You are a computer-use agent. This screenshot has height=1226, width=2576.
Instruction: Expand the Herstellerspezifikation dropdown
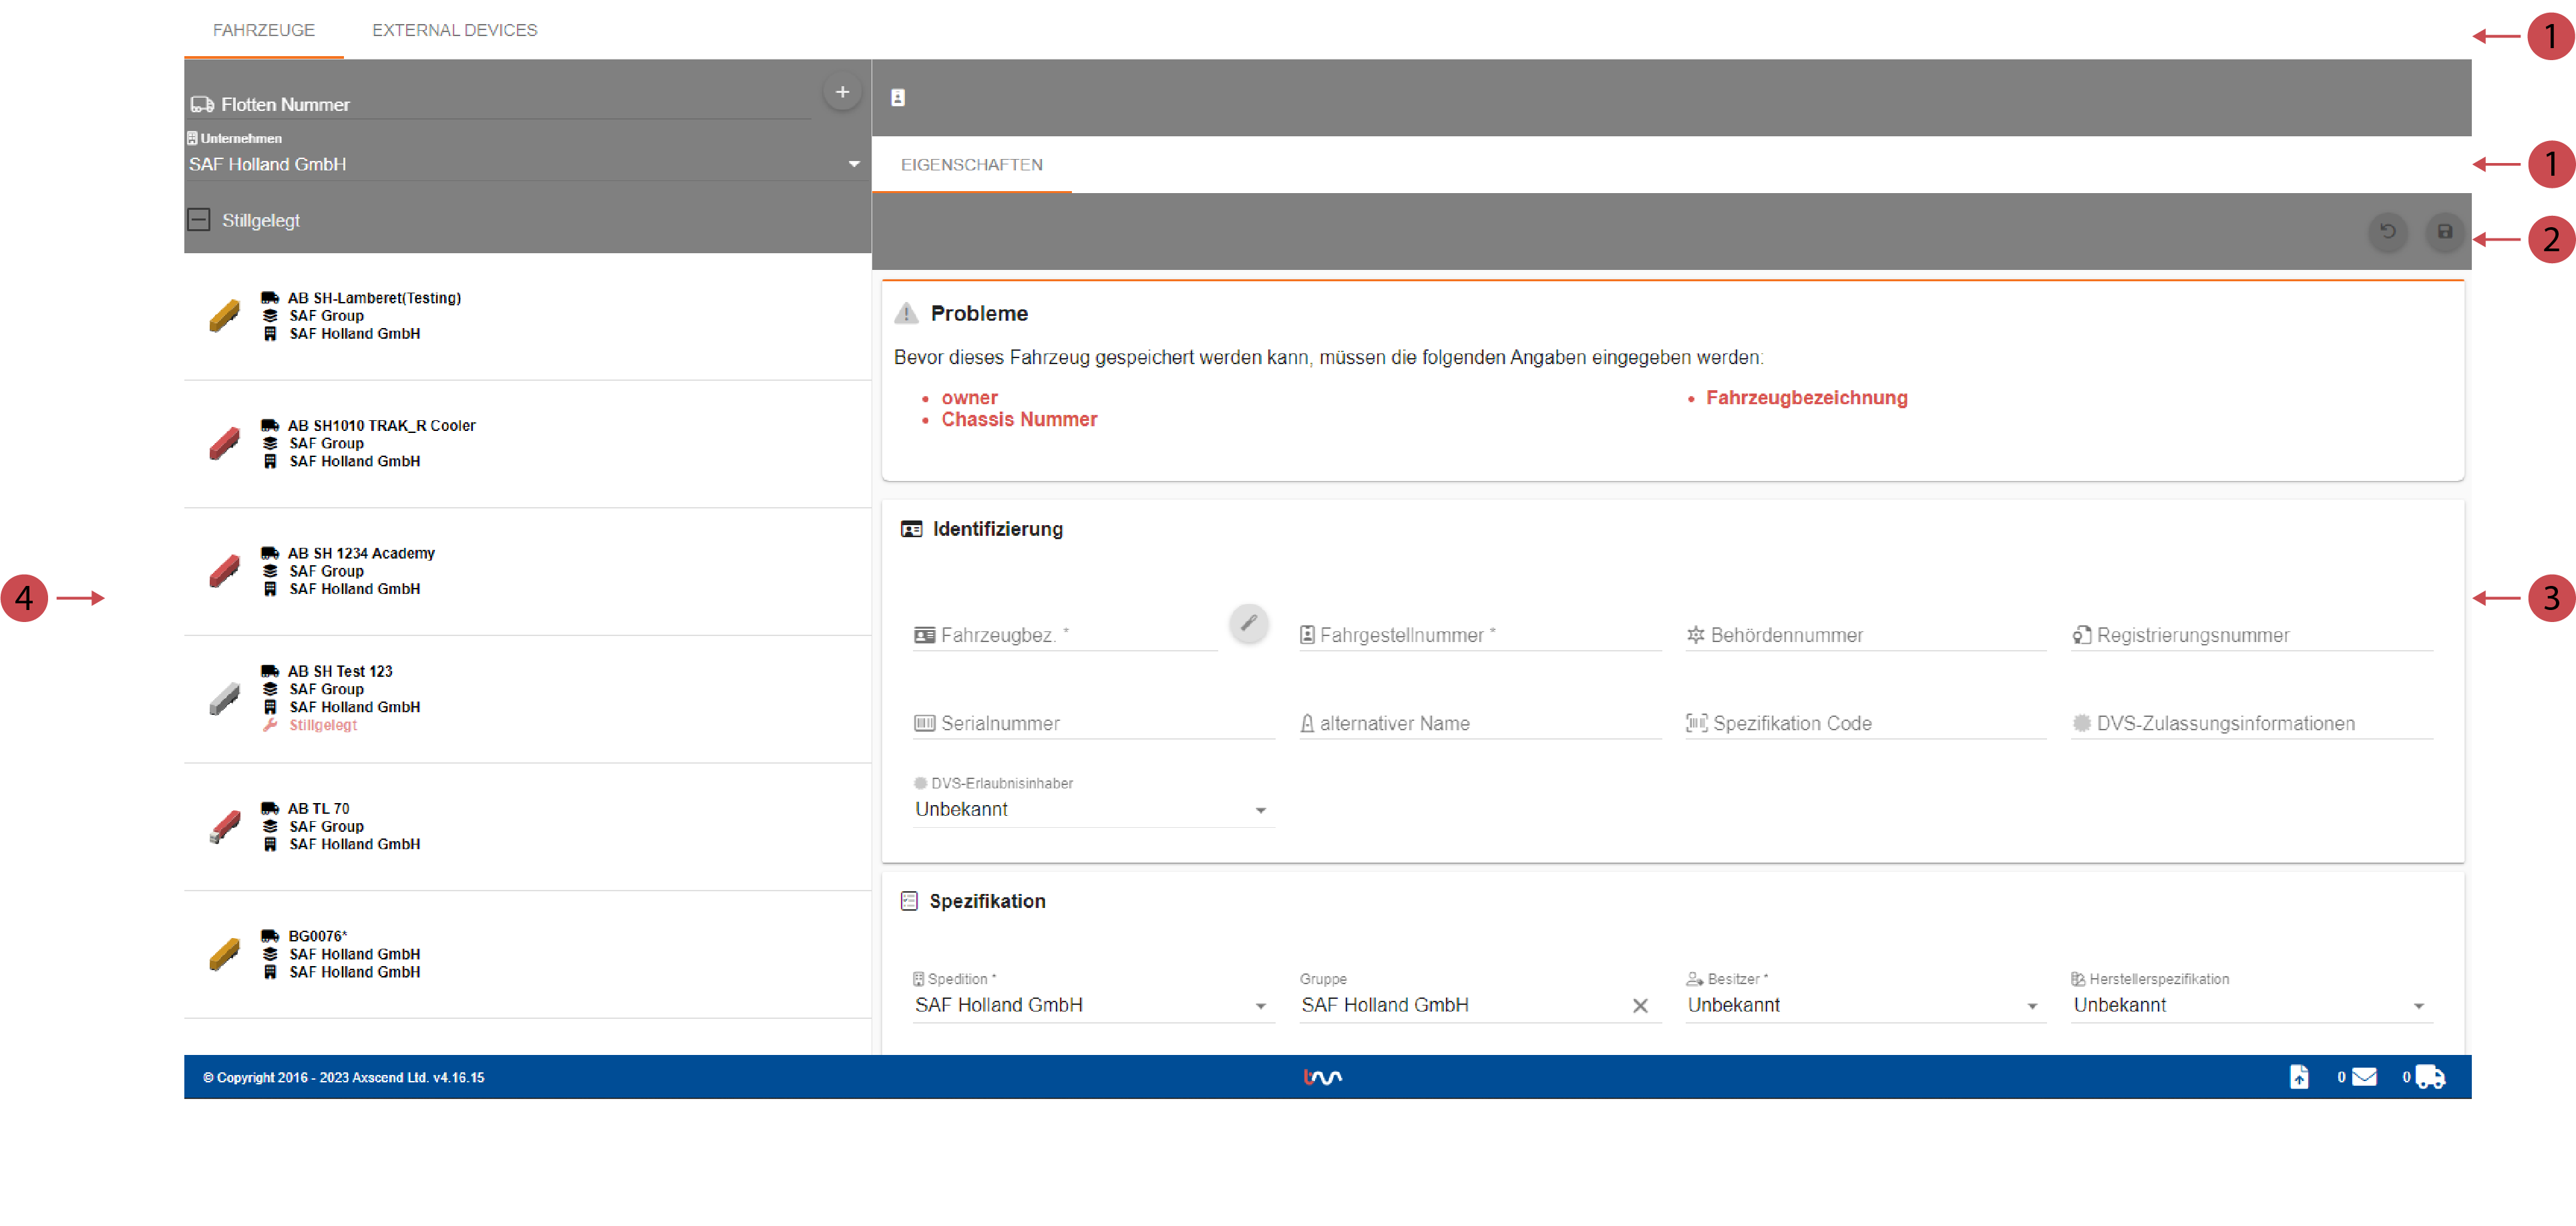click(2418, 1006)
